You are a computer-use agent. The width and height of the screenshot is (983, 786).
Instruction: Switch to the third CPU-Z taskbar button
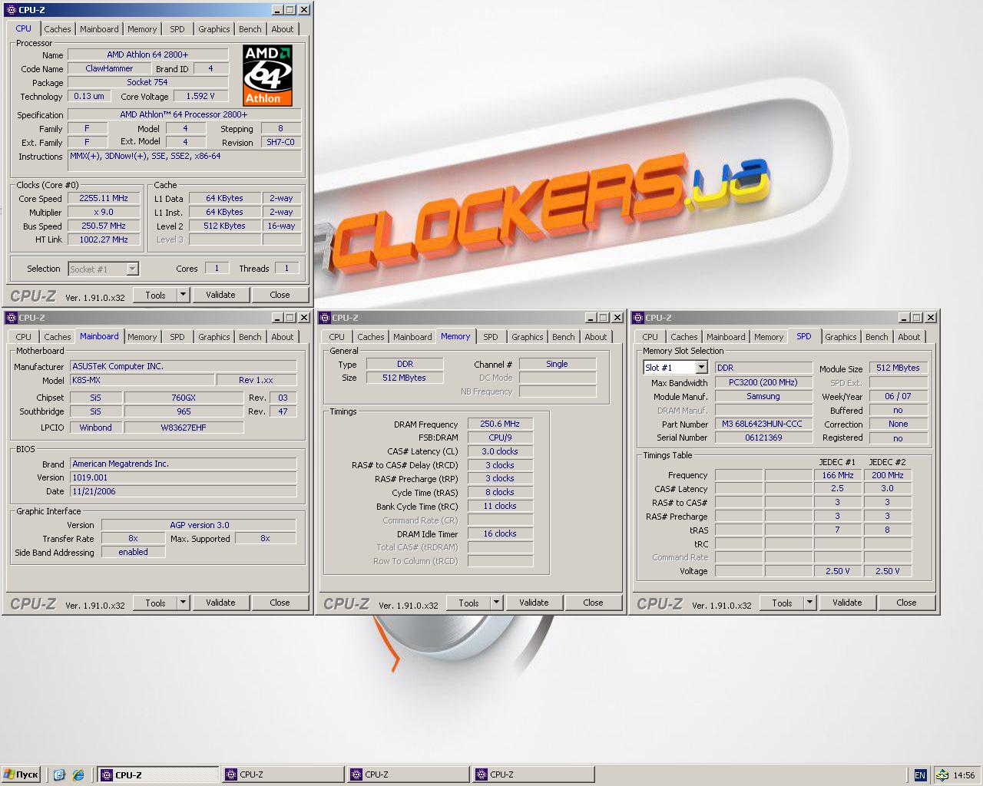409,775
